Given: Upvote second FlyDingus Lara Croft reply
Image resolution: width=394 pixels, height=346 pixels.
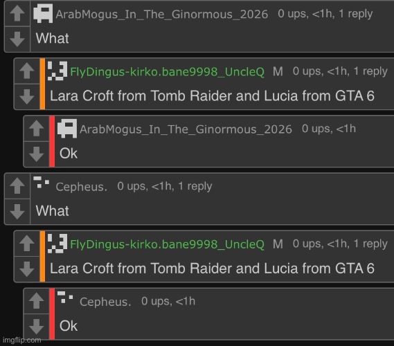Looking at the screenshot, I should (x=27, y=244).
